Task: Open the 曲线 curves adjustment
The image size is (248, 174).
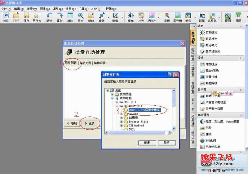Action: 206,134
